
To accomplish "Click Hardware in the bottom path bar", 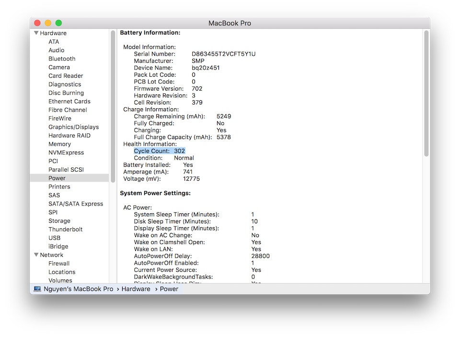I will pos(136,289).
